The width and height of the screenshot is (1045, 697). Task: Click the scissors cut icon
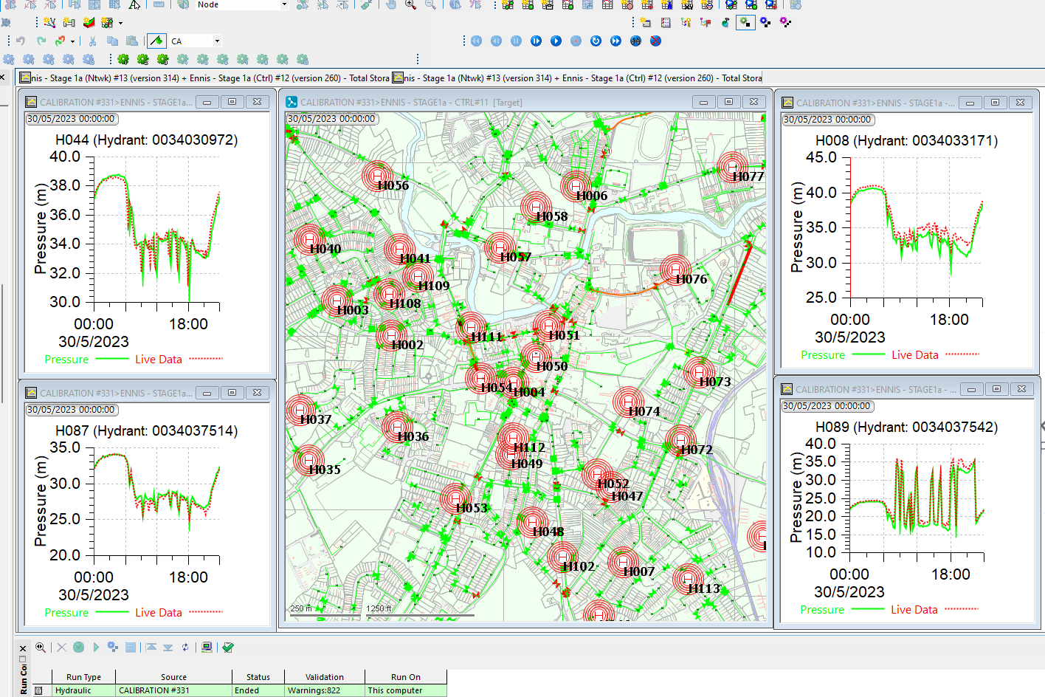92,41
